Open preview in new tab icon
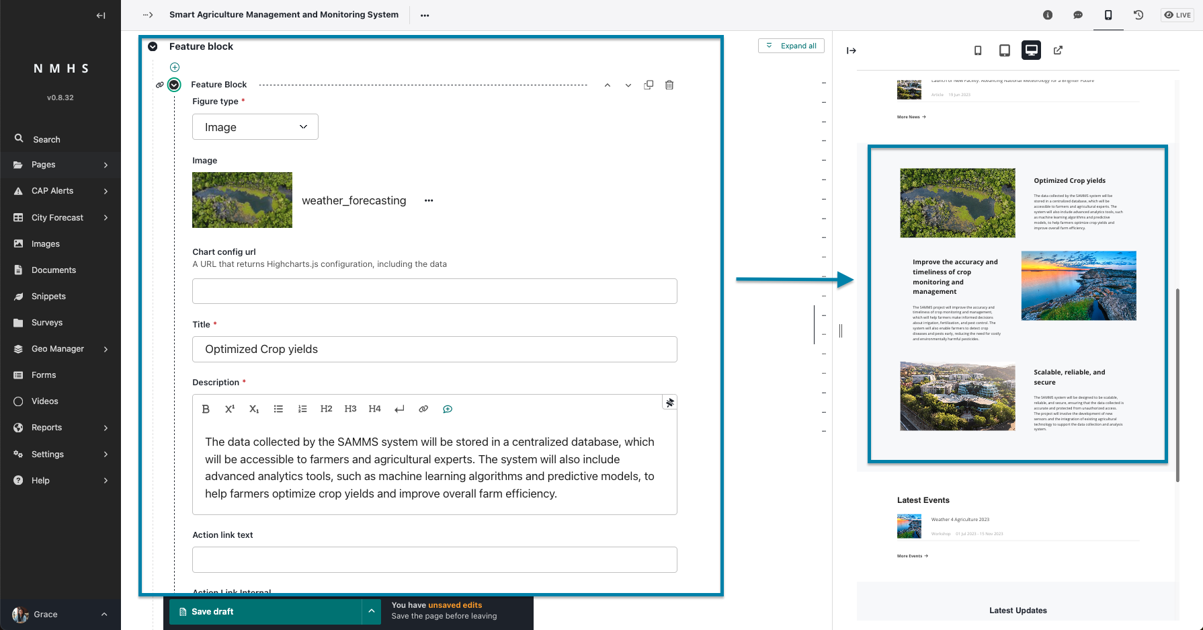 pos(1058,50)
